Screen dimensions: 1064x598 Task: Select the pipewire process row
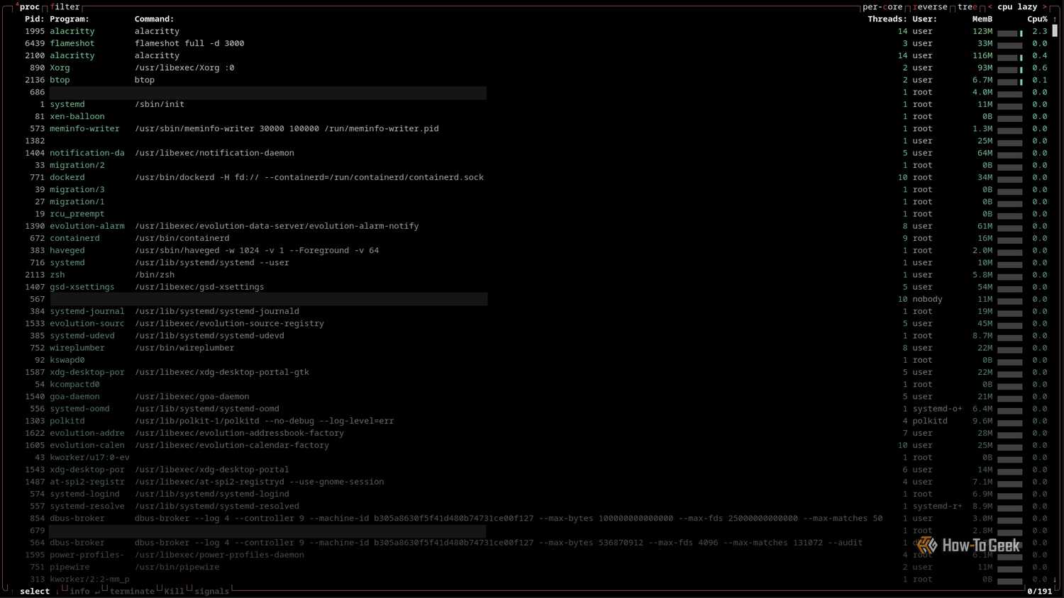pyautogui.click(x=536, y=567)
